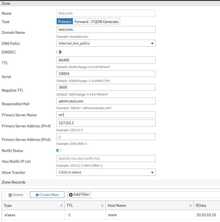Focus the Serial number field
This screenshot has height=222, width=220.
point(106,73)
